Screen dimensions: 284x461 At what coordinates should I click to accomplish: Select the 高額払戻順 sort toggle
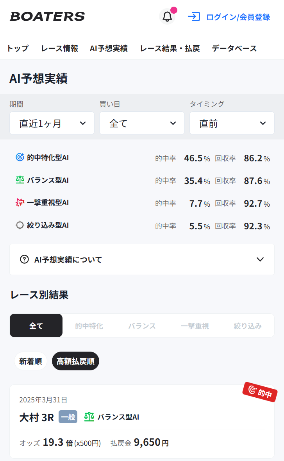click(x=75, y=361)
